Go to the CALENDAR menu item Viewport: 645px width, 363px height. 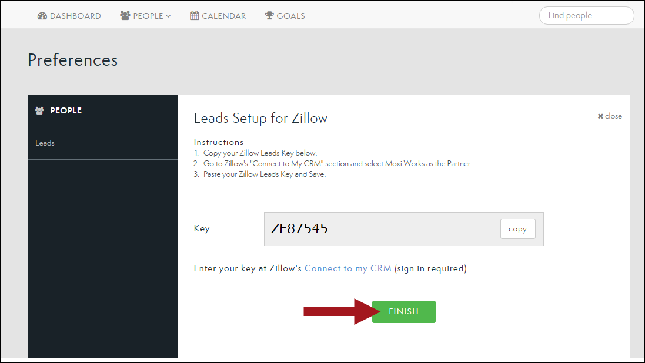tap(223, 16)
